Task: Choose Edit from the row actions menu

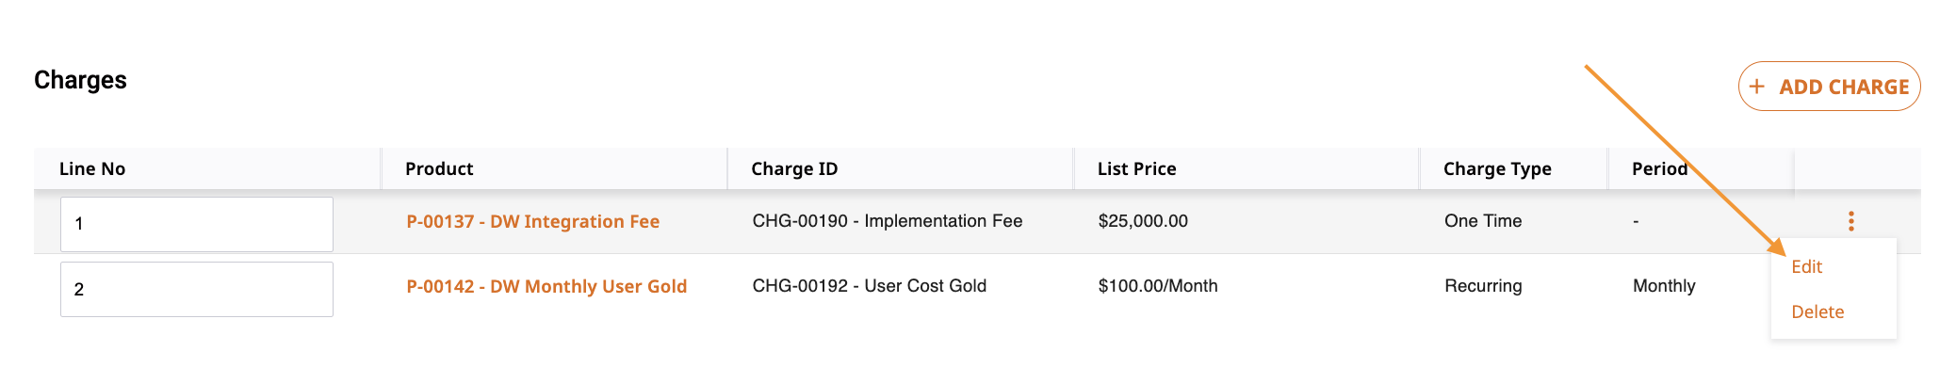Action: coord(1806,266)
